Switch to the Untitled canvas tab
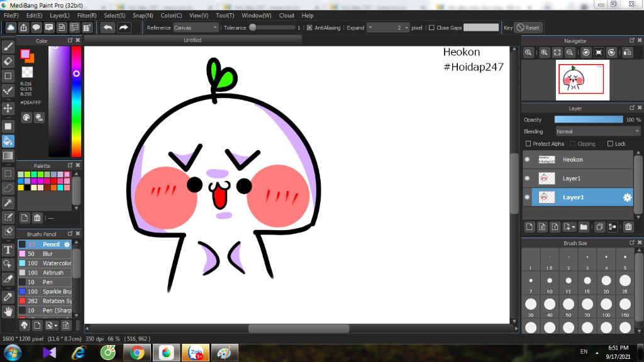This screenshot has height=362, width=644. click(x=192, y=40)
